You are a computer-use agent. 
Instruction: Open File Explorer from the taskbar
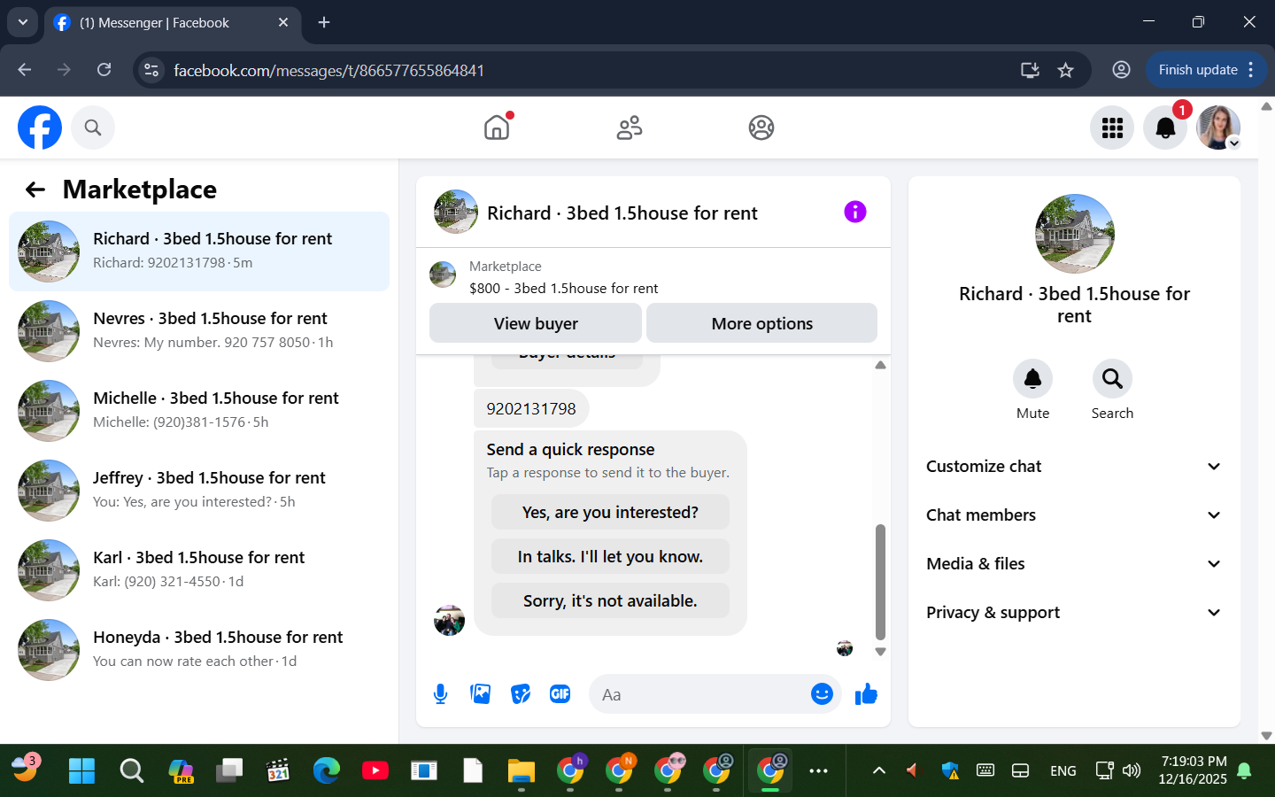[521, 770]
